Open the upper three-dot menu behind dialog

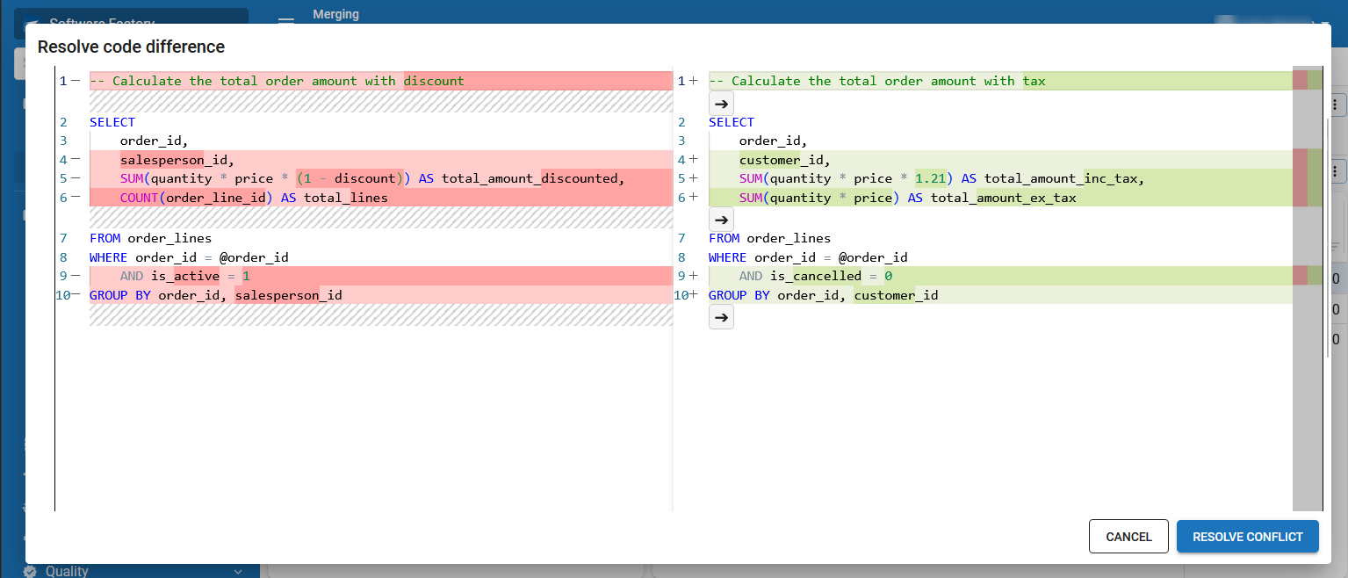coord(1336,105)
